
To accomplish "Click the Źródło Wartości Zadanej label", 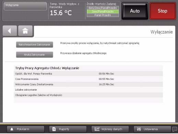I will pyautogui.click(x=101, y=4).
